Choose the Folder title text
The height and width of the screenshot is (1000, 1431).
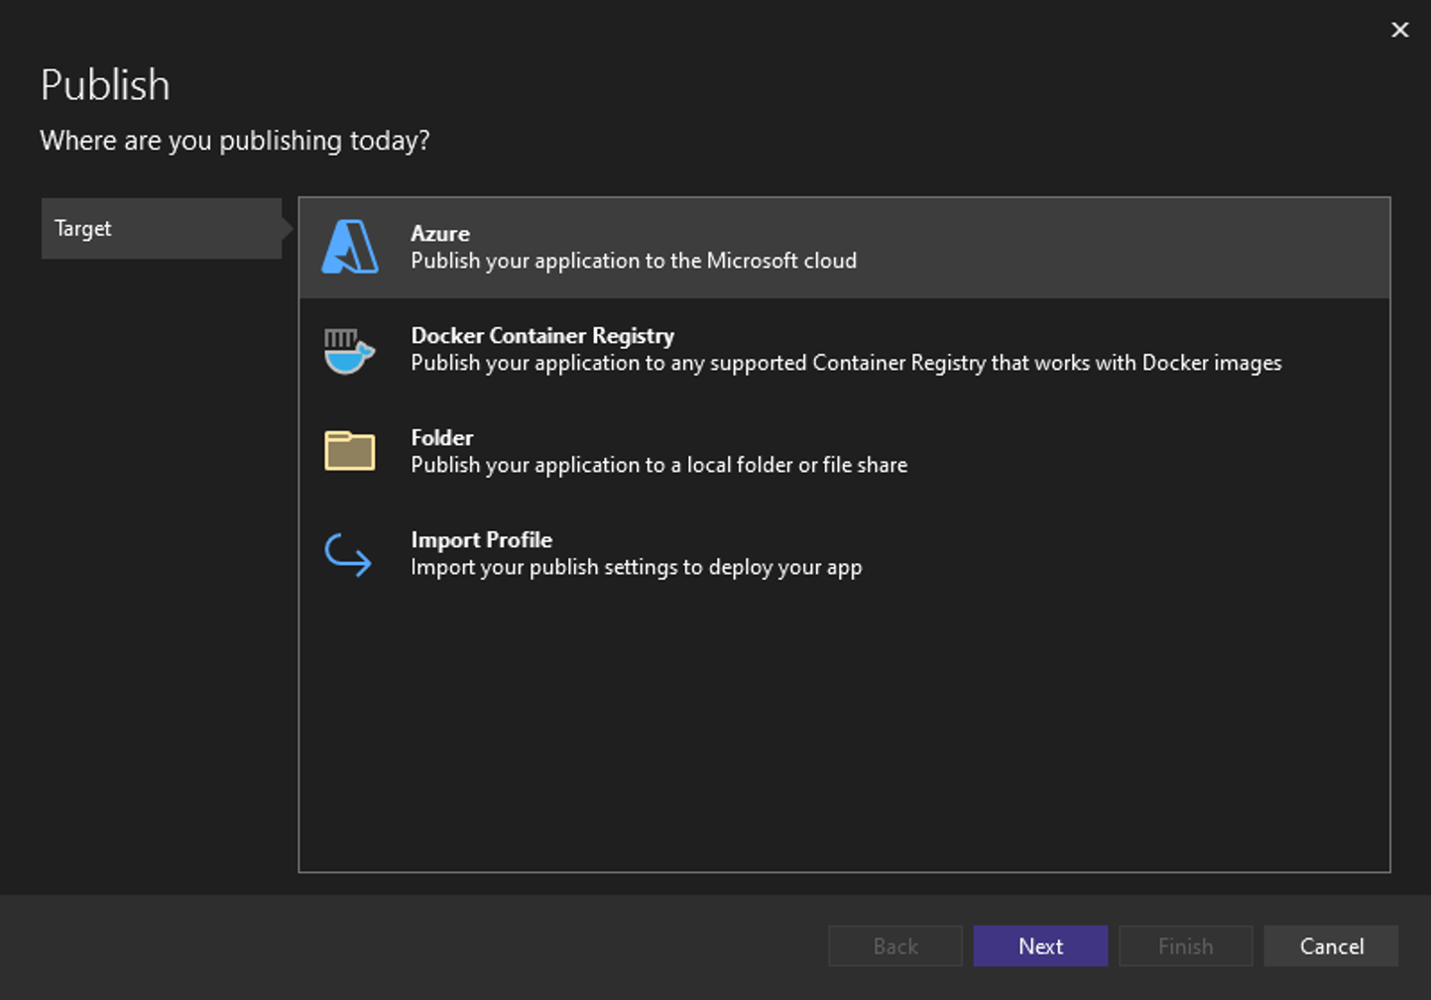coord(442,437)
